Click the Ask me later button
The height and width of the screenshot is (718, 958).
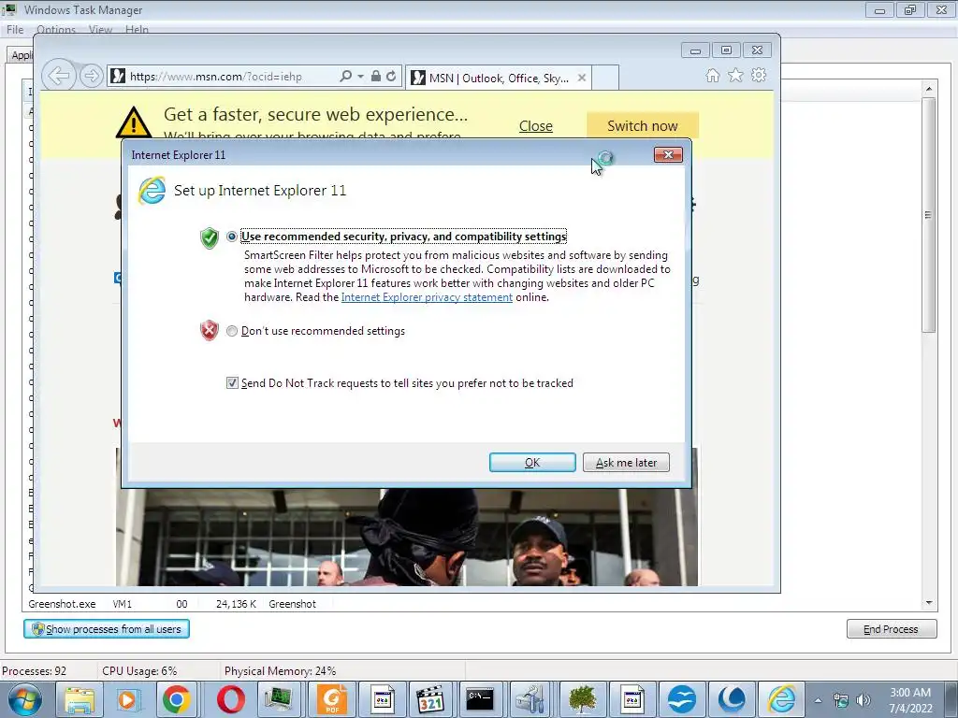point(626,462)
